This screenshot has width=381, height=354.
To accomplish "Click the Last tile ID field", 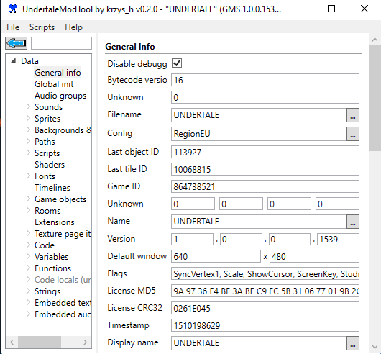I will click(265, 169).
